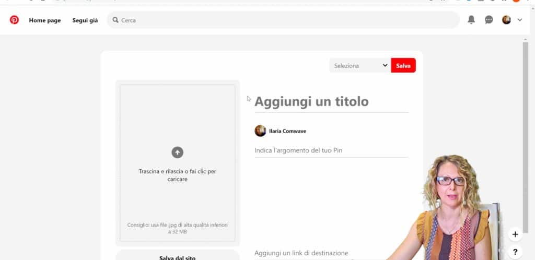This screenshot has width=535, height=260.
Task: Click the Salva dal sito button
Action: click(x=177, y=256)
